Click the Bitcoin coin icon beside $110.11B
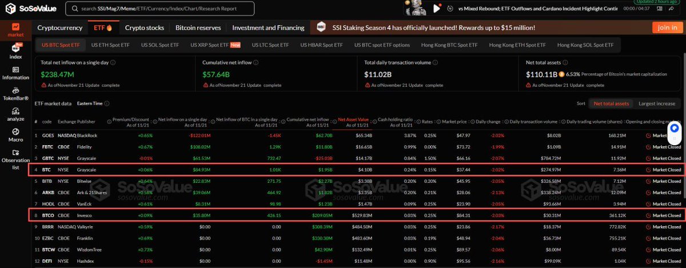The height and width of the screenshot is (268, 686). pos(562,74)
